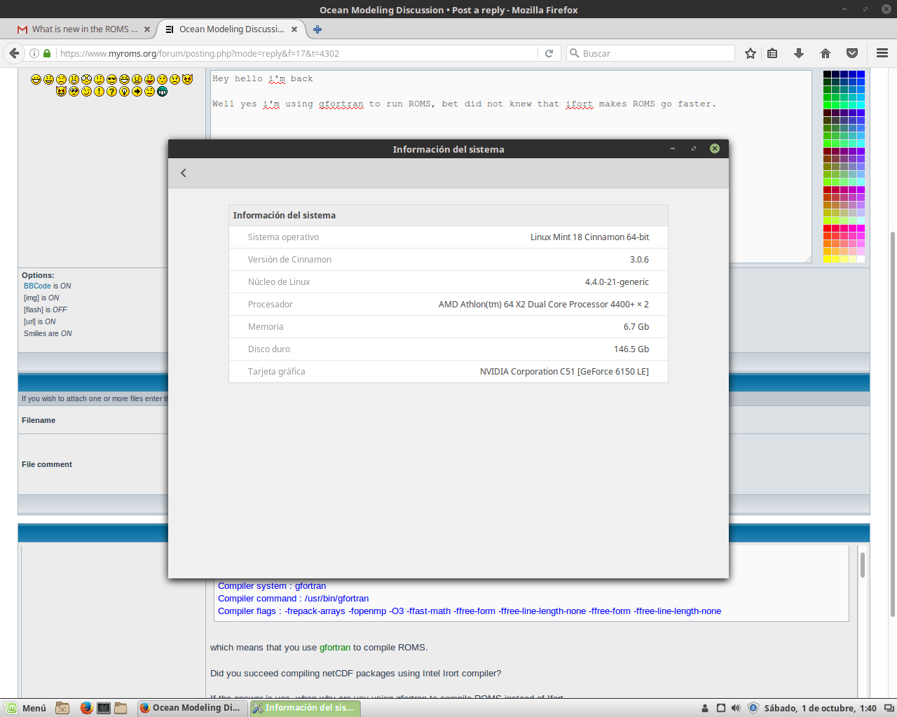Open the show bookmarks list icon
The height and width of the screenshot is (717, 897).
coord(772,53)
